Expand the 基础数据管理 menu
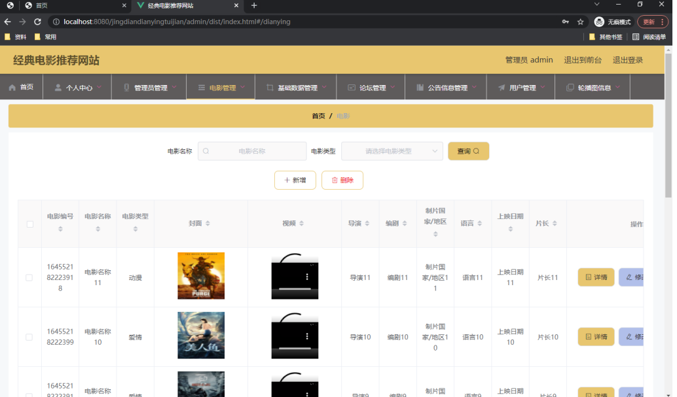Viewport: 677px width, 397px height. (296, 87)
